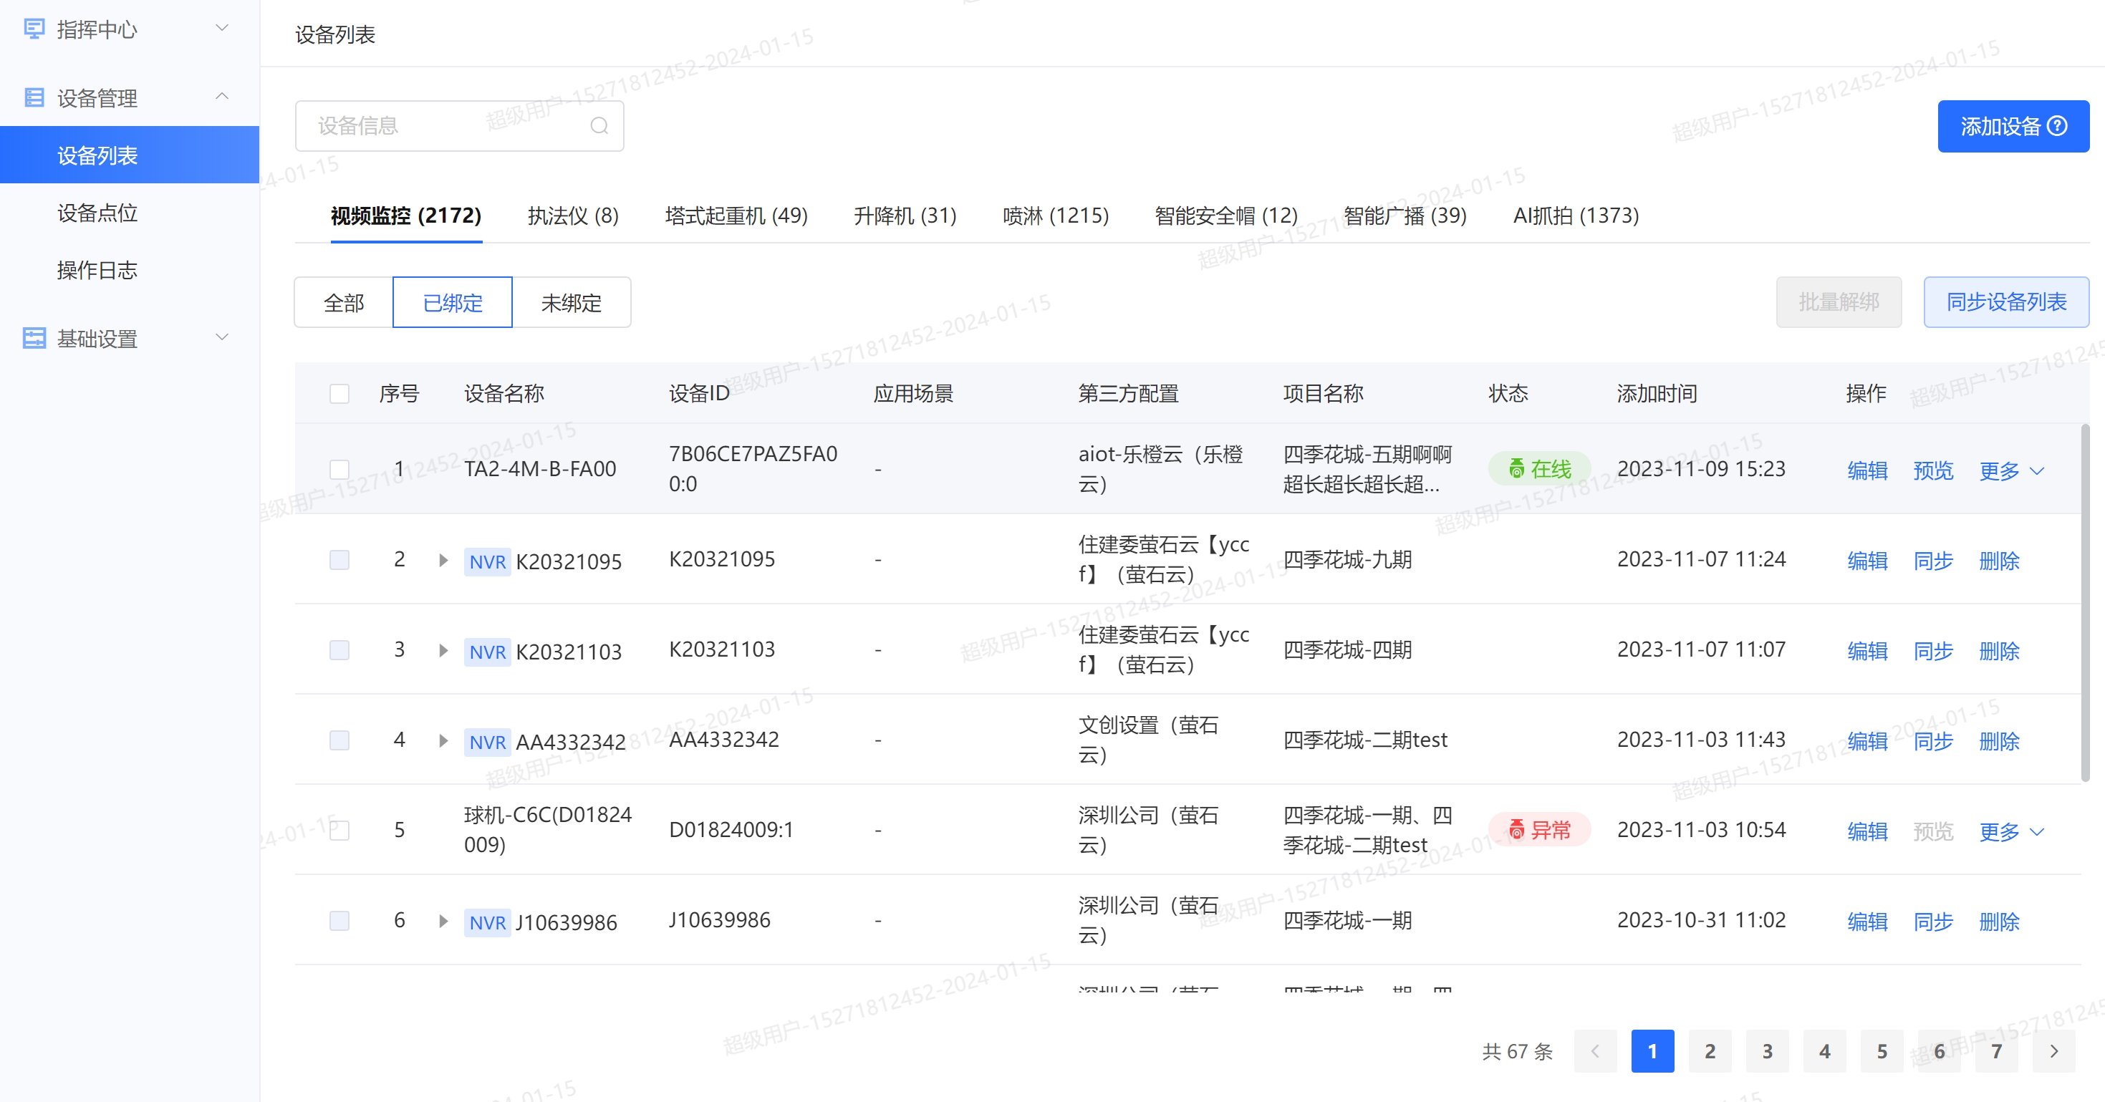The height and width of the screenshot is (1102, 2105).
Task: Click the help question icon on 添加设备
Action: (x=2058, y=126)
